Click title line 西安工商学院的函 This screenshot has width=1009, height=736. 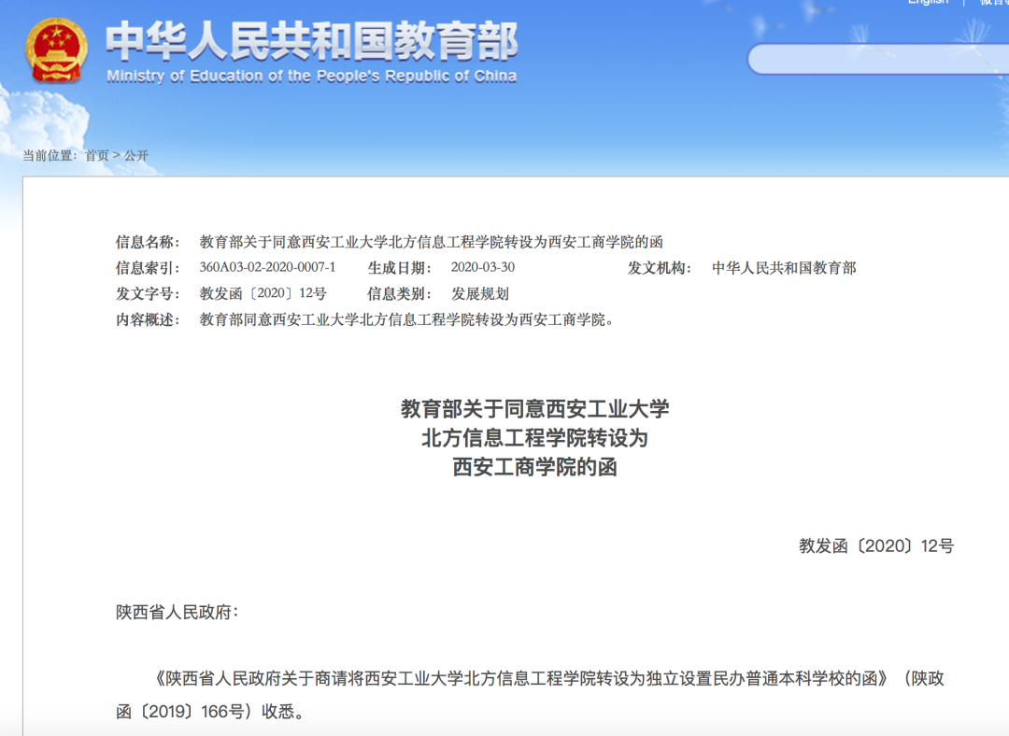[x=534, y=467]
